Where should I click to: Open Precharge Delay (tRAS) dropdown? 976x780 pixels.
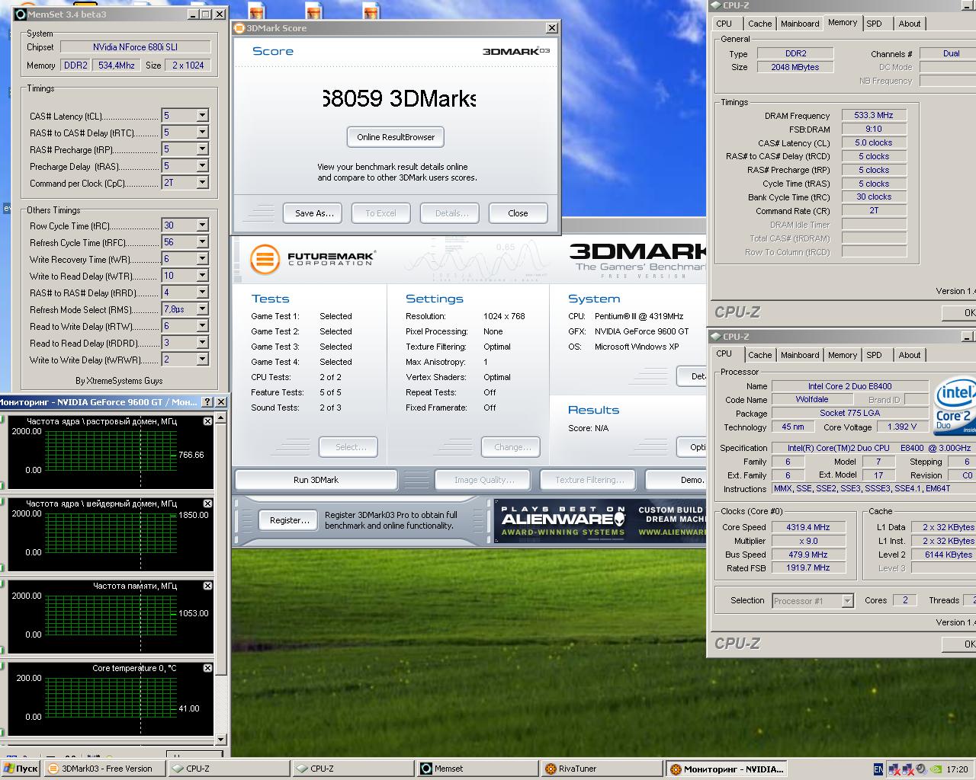coord(202,166)
